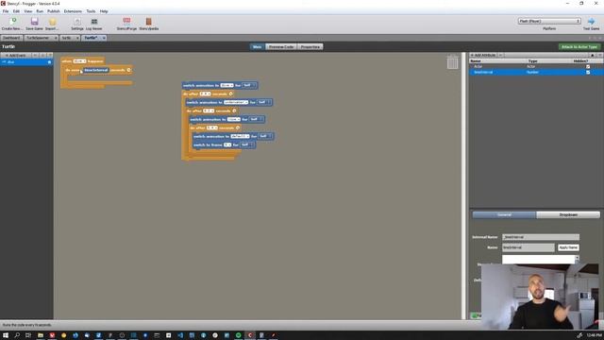Screen dimensions: 604x340
Task: Click the attribute Name input field
Action: [528, 247]
